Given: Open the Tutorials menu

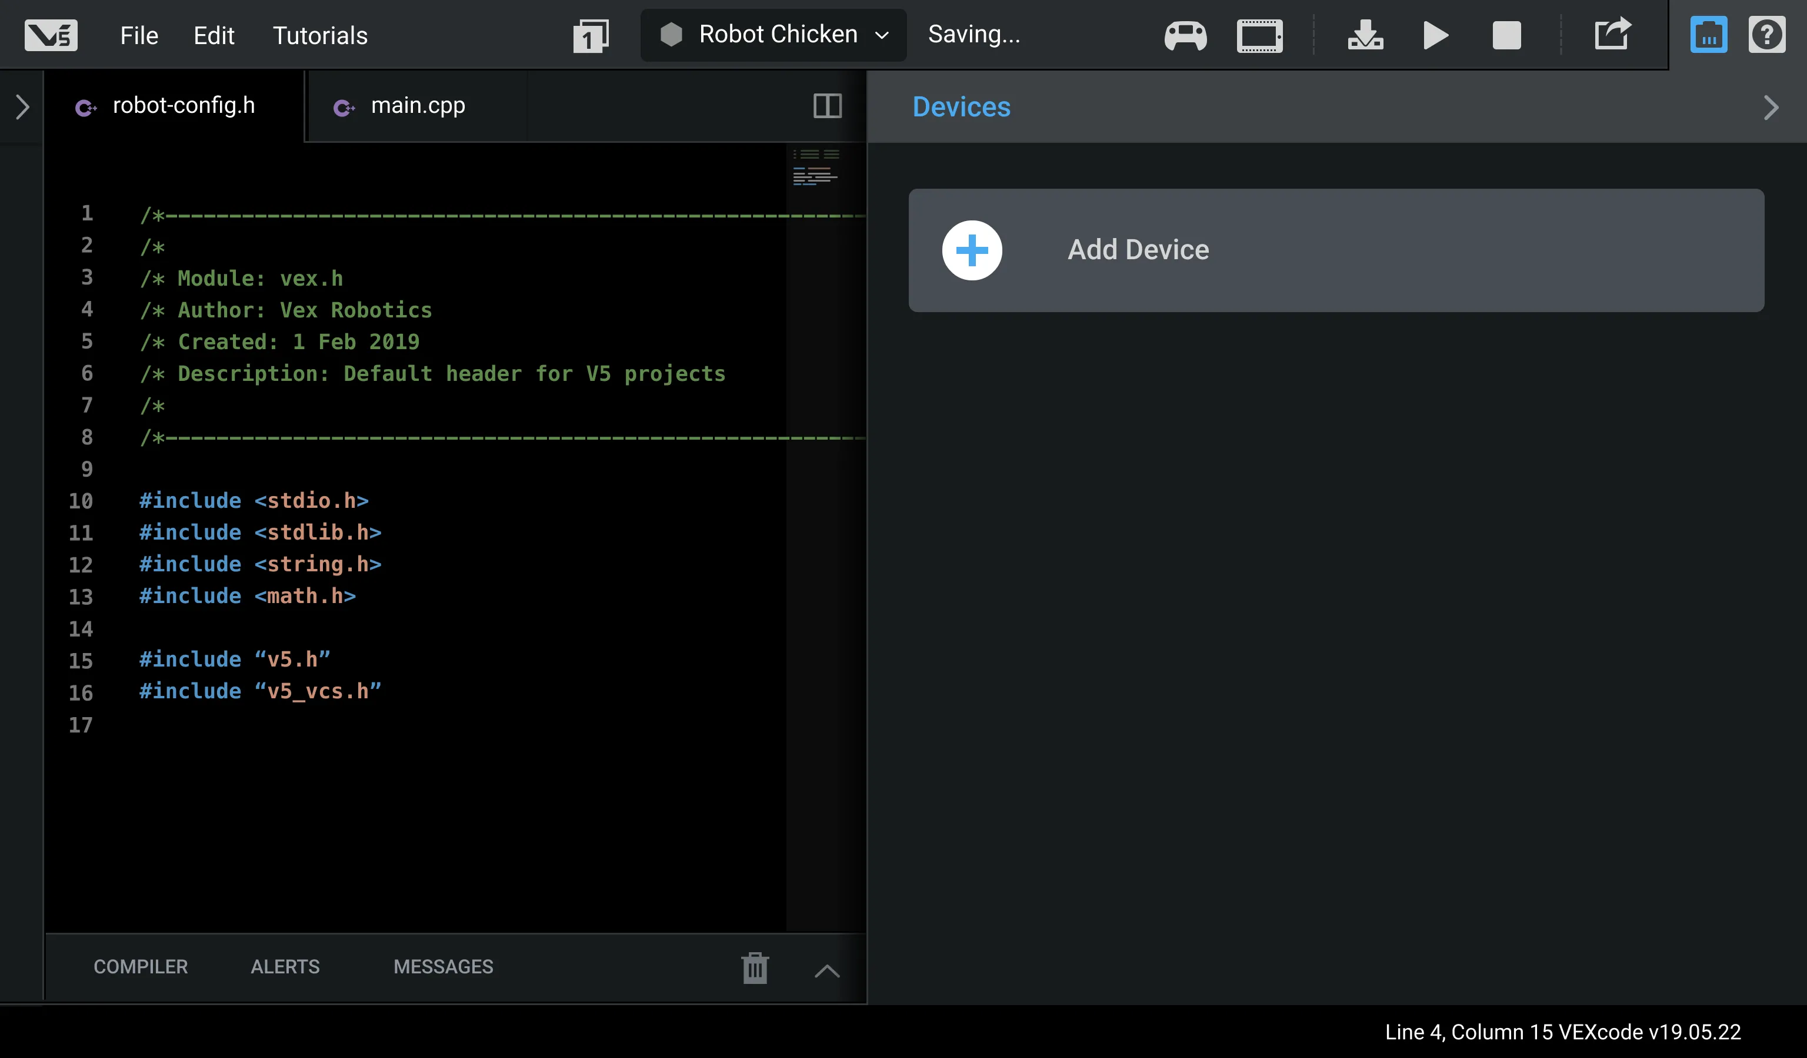Looking at the screenshot, I should (320, 35).
